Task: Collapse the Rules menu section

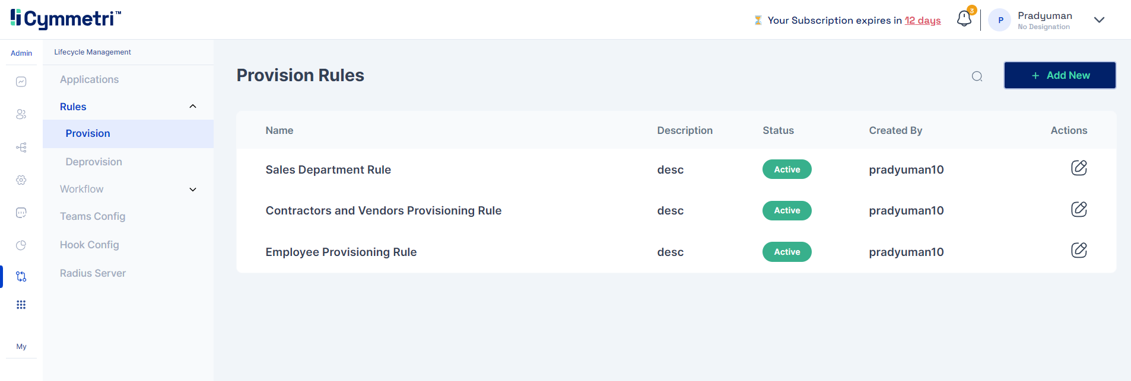Action: tap(192, 107)
